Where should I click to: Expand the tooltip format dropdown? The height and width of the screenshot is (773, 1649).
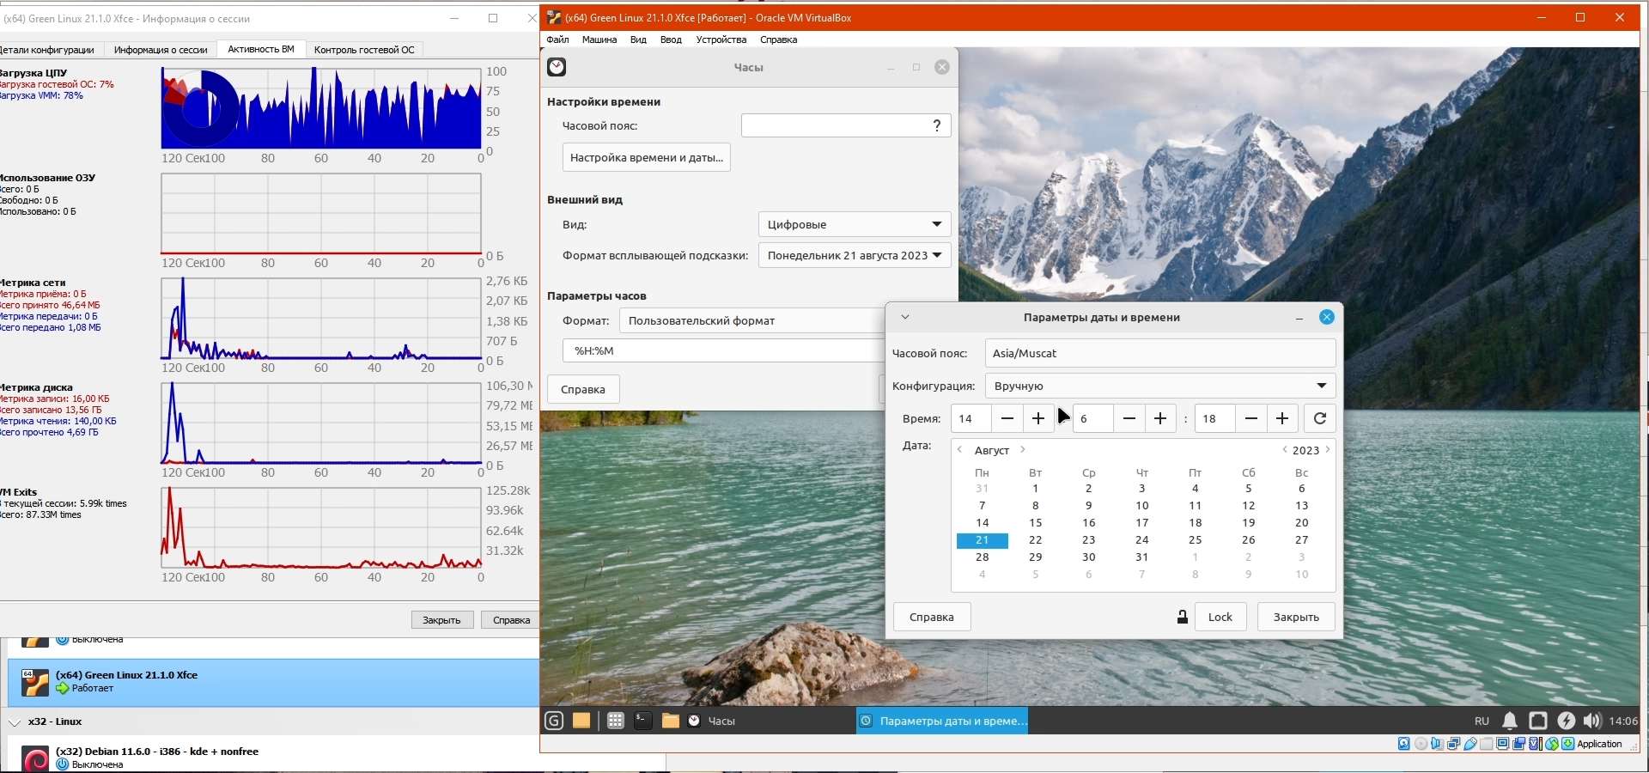854,255
